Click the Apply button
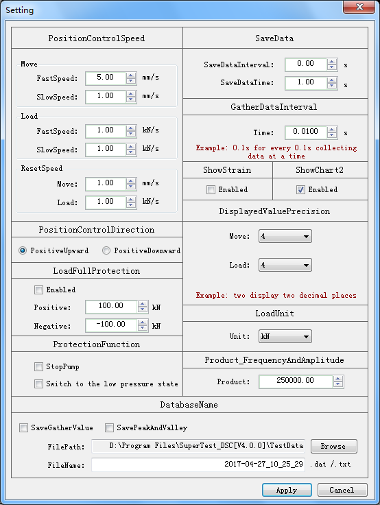Image resolution: width=380 pixels, height=505 pixels. (x=287, y=490)
